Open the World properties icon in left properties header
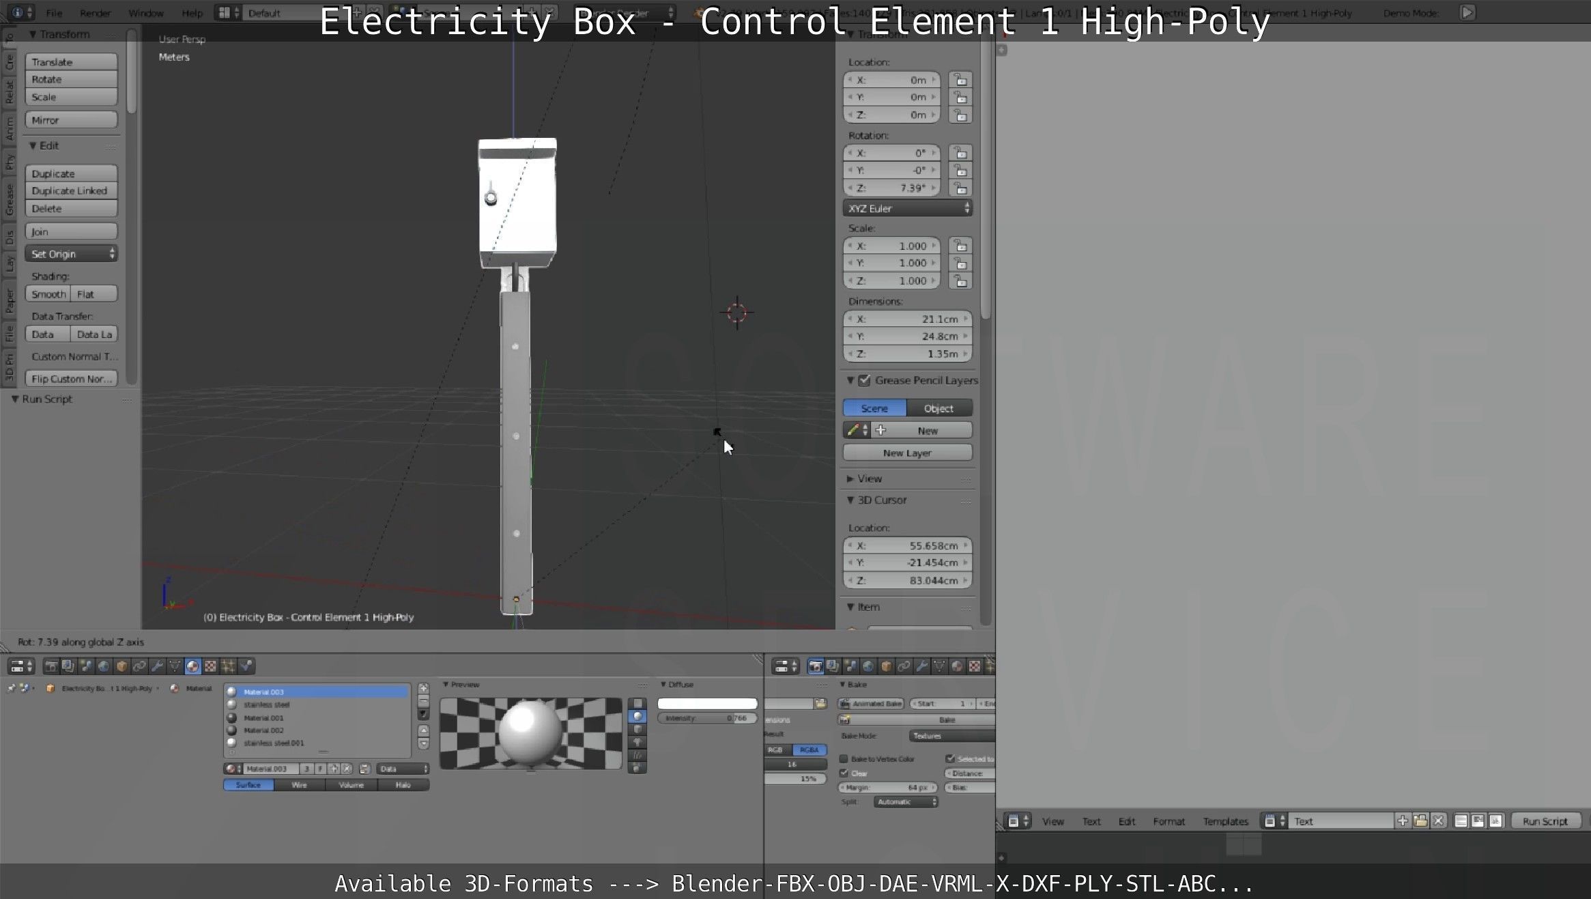 click(104, 666)
